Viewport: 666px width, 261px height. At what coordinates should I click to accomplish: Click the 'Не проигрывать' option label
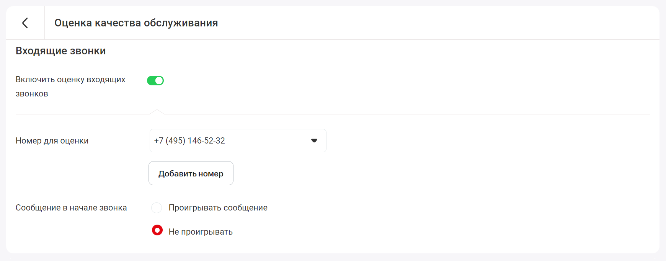click(201, 232)
